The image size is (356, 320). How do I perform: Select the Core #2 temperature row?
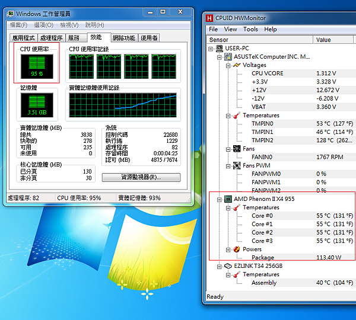pyautogui.click(x=303, y=233)
